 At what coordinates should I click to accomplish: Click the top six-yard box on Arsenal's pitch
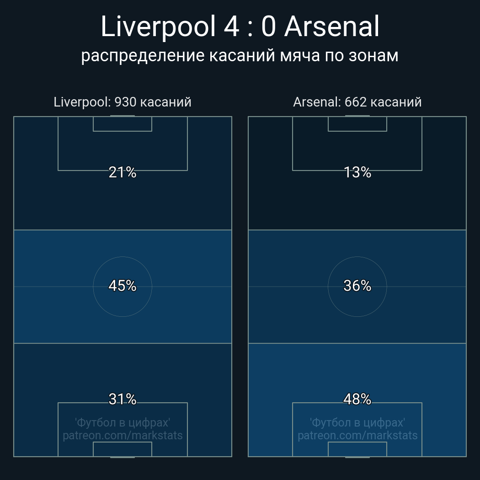click(357, 124)
